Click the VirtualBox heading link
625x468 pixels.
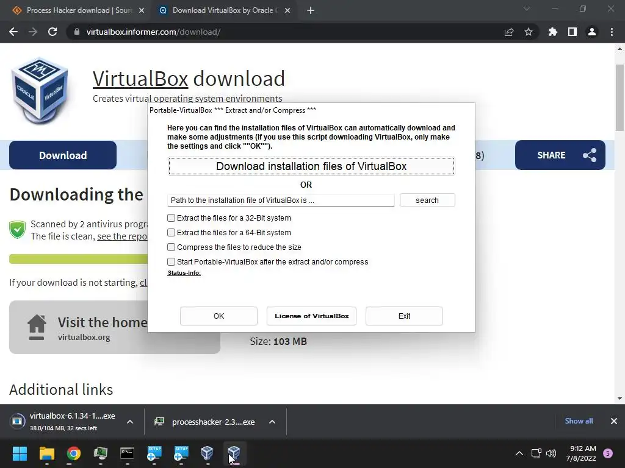[140, 79]
